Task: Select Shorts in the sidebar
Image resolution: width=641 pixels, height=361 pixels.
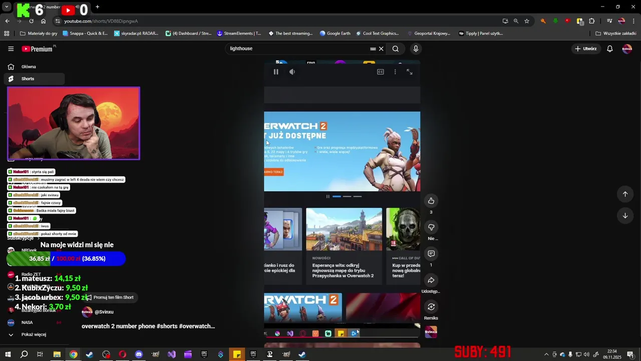Action: pos(34,79)
